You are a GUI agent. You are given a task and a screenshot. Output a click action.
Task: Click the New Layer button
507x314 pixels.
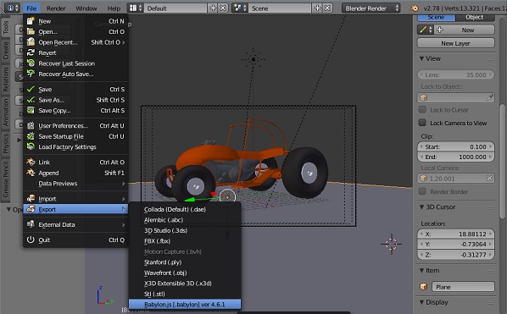pyautogui.click(x=455, y=43)
